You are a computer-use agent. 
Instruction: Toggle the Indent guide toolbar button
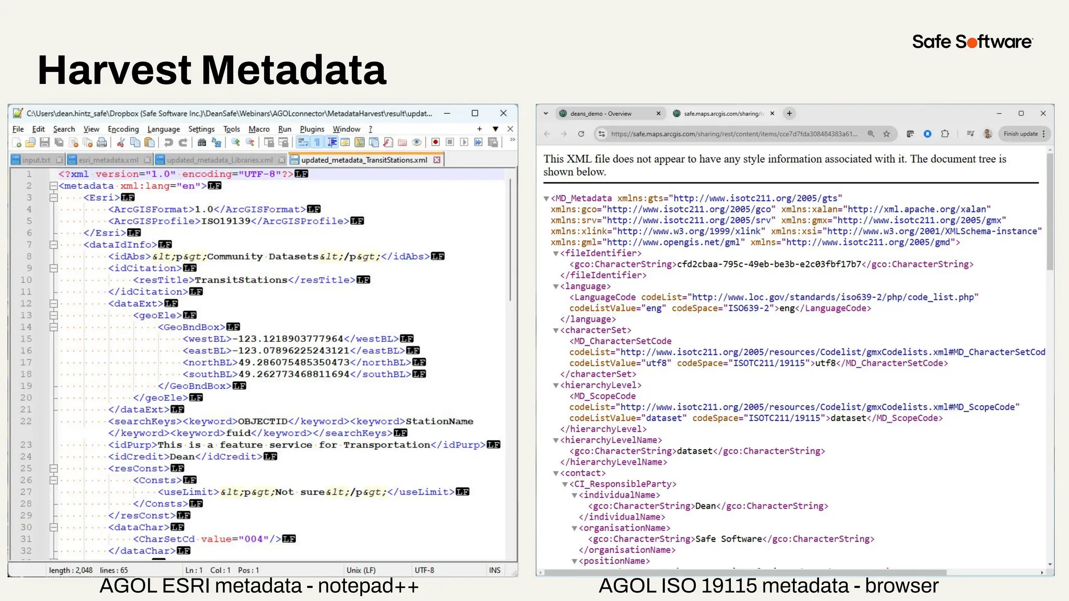point(332,142)
